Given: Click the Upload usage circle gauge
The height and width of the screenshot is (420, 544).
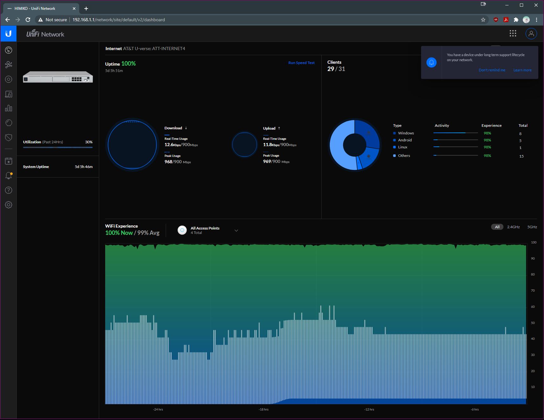Looking at the screenshot, I should (x=245, y=145).
